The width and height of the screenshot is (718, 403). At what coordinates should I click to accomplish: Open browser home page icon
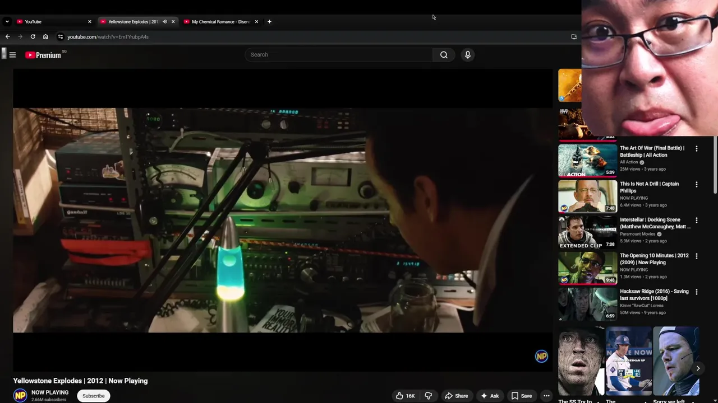(x=45, y=37)
